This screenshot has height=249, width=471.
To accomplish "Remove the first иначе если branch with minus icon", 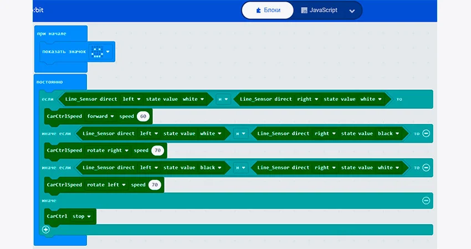I will point(426,133).
